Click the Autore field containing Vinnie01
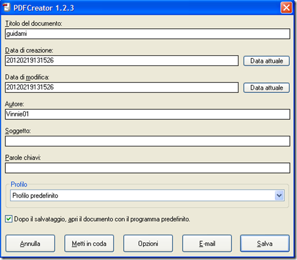The height and width of the screenshot is (260, 297). pos(147,114)
